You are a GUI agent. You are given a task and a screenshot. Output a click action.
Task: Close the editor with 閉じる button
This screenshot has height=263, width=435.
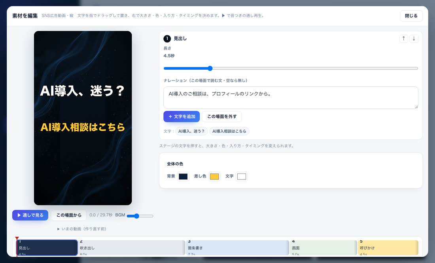[x=411, y=16]
